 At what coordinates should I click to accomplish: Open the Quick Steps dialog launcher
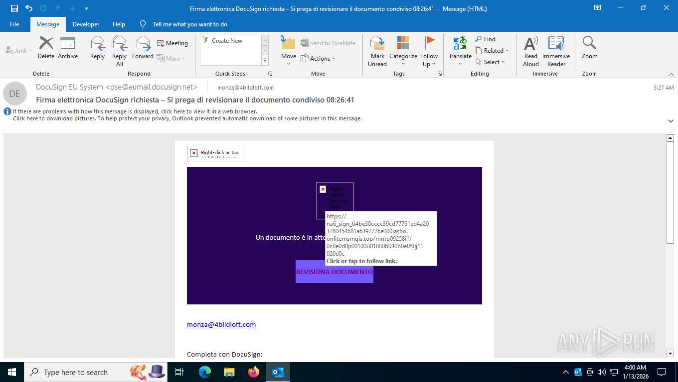[x=270, y=74]
